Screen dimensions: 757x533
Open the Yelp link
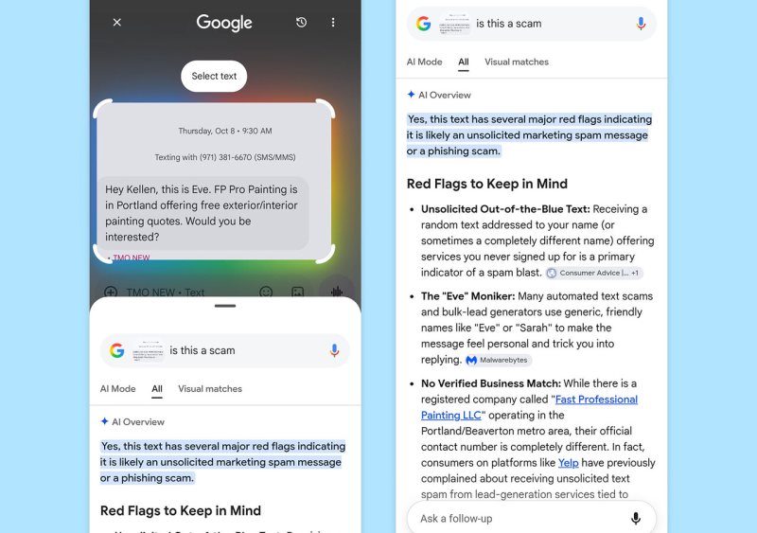click(x=569, y=462)
